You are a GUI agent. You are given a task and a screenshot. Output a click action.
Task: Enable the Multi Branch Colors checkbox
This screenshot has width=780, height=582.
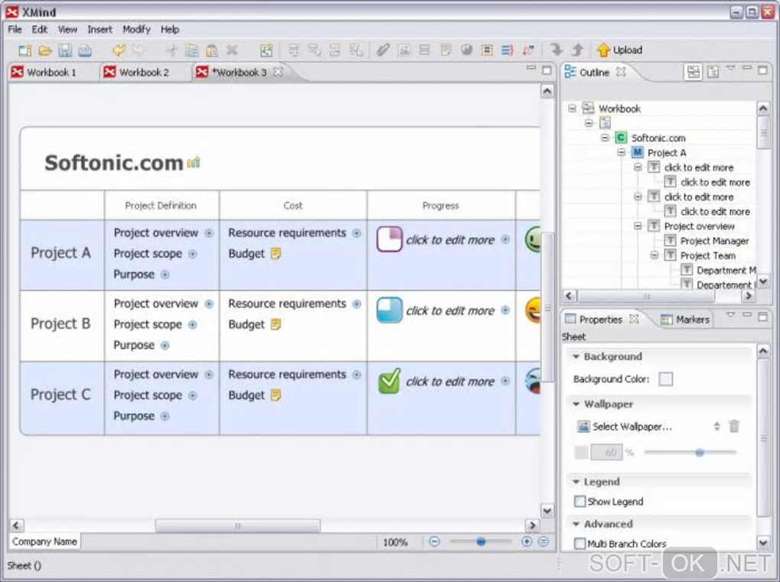[580, 544]
